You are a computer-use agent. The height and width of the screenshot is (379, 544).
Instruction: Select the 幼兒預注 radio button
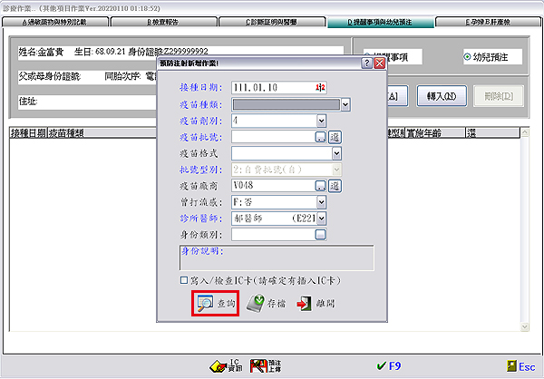pyautogui.click(x=467, y=55)
